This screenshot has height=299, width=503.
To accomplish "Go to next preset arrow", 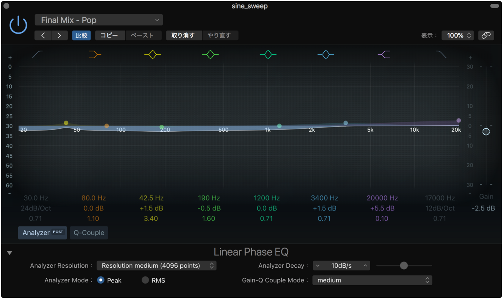I will [59, 36].
